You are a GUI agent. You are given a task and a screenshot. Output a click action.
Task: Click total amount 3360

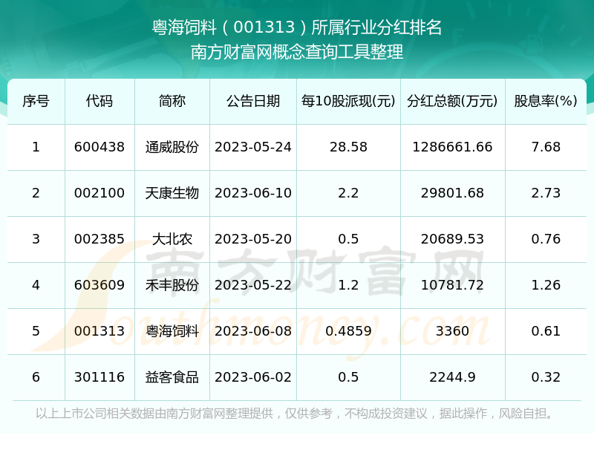pyautogui.click(x=452, y=331)
